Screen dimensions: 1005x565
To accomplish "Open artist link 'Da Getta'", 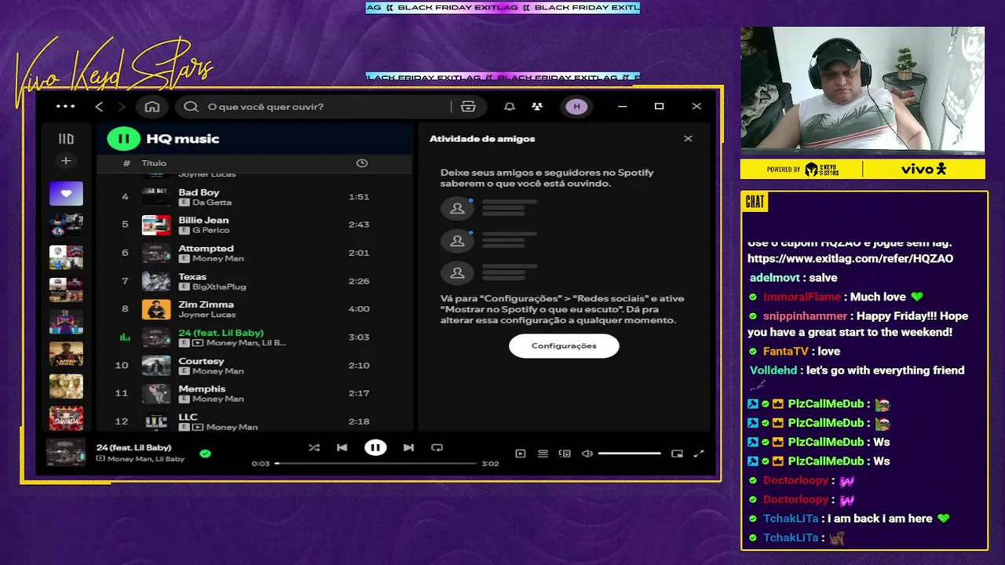I will coord(212,202).
